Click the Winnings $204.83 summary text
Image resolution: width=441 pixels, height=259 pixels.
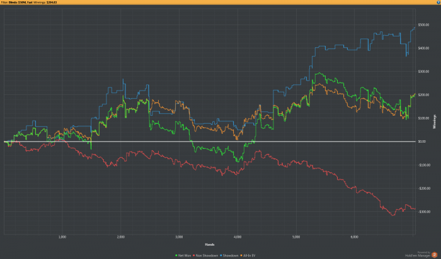pyautogui.click(x=45, y=3)
